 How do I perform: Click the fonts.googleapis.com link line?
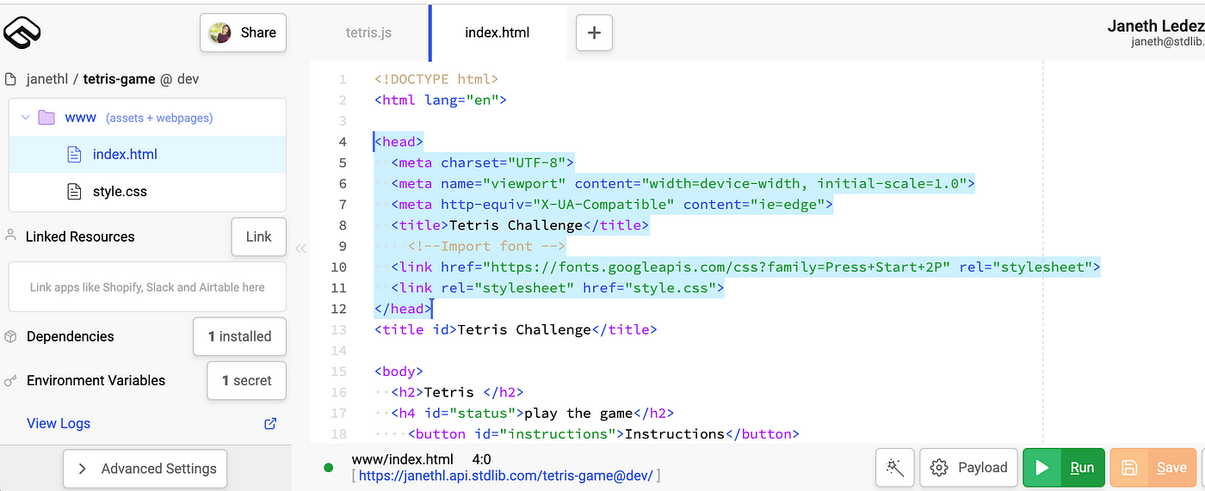[745, 267]
